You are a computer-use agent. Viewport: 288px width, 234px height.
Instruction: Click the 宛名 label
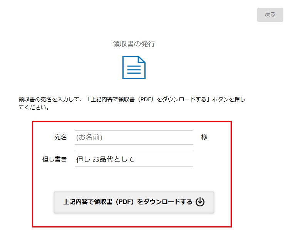pyautogui.click(x=60, y=137)
